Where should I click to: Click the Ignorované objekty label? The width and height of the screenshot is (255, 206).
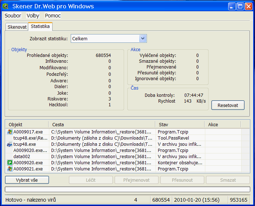156,79
